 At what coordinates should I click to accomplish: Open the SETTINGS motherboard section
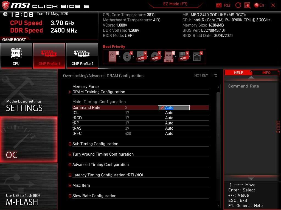(29, 92)
